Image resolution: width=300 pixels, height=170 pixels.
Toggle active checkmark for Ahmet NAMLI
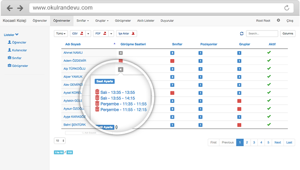coord(269,52)
